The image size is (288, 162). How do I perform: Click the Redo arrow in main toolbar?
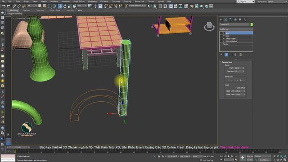9,6
